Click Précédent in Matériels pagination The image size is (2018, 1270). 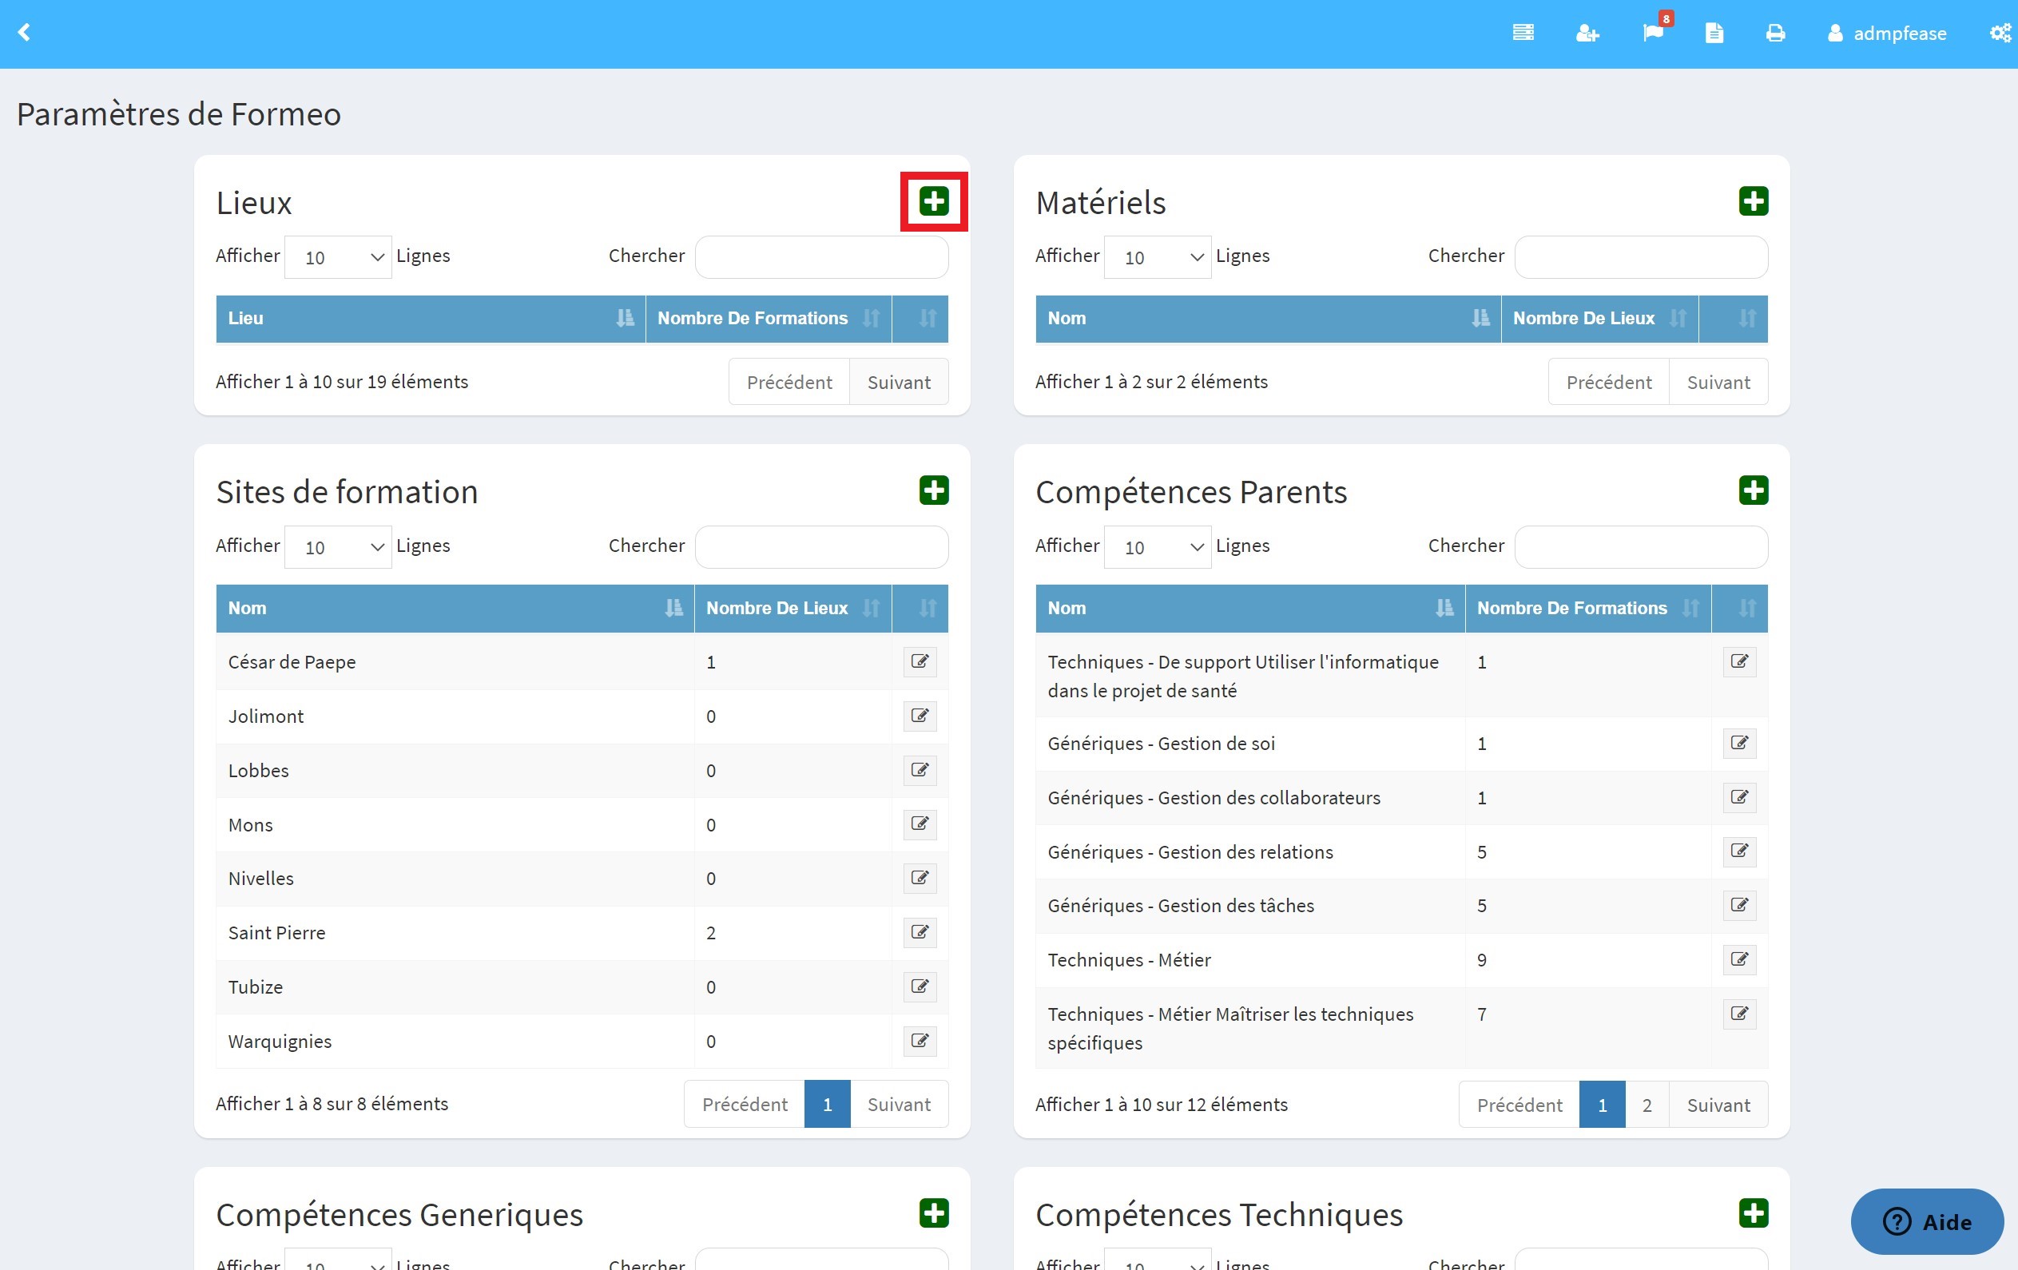(x=1608, y=382)
